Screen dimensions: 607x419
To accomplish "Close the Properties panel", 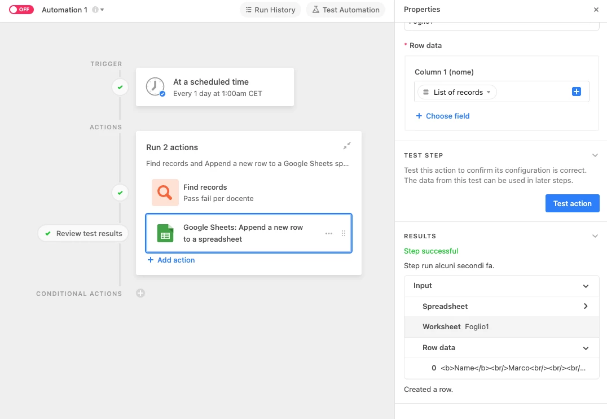I will (596, 10).
